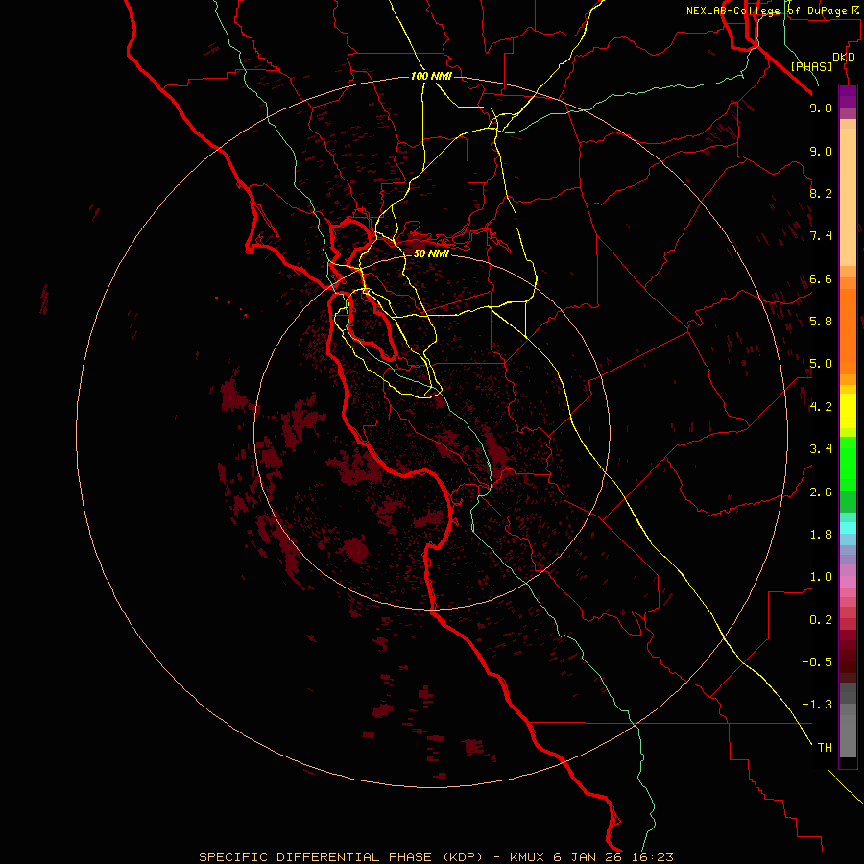Viewport: 864px width, 864px height.
Task: Click the 16:23 time stamp in the caption
Action: coord(653,857)
